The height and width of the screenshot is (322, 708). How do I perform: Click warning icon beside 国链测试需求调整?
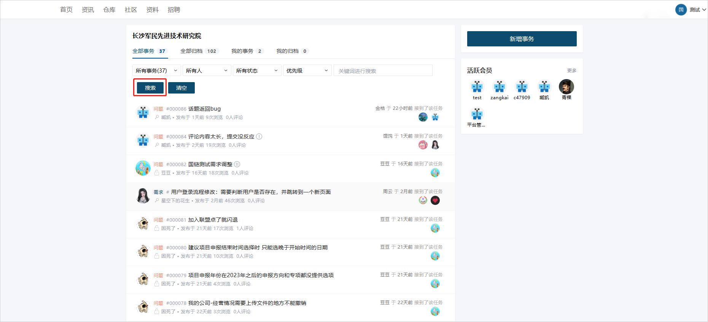[x=237, y=164]
